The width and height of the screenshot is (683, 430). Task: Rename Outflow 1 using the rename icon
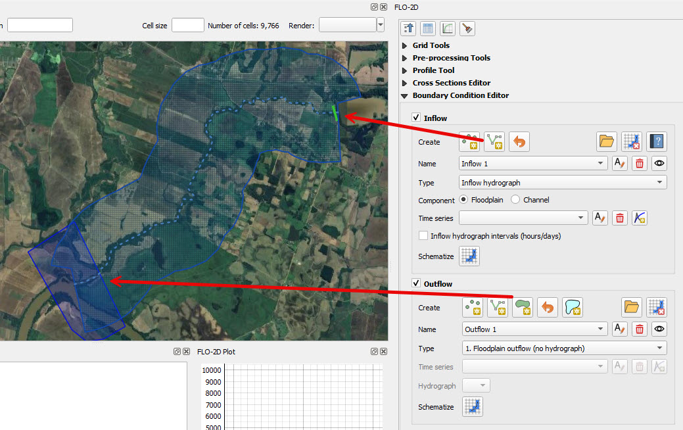(x=619, y=329)
